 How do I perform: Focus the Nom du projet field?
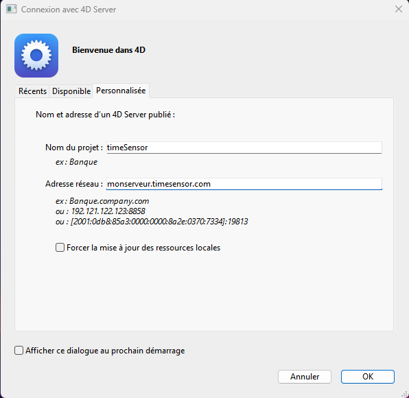(x=244, y=148)
